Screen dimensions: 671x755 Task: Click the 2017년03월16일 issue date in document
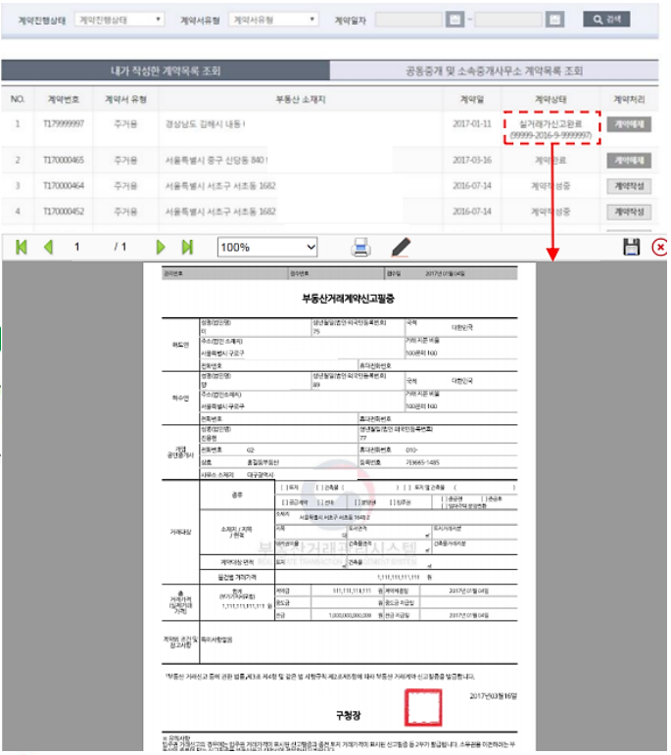click(493, 696)
